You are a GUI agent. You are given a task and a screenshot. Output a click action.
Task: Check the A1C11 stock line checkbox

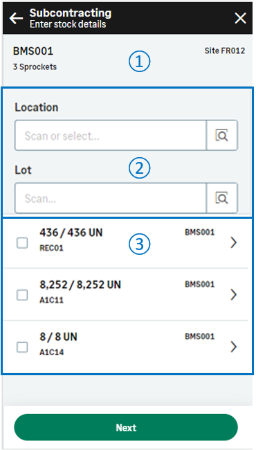click(x=22, y=295)
